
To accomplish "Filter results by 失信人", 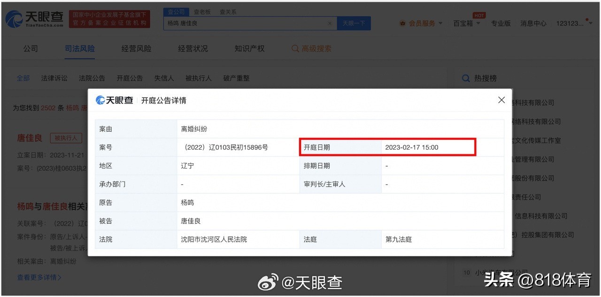I will coord(164,78).
